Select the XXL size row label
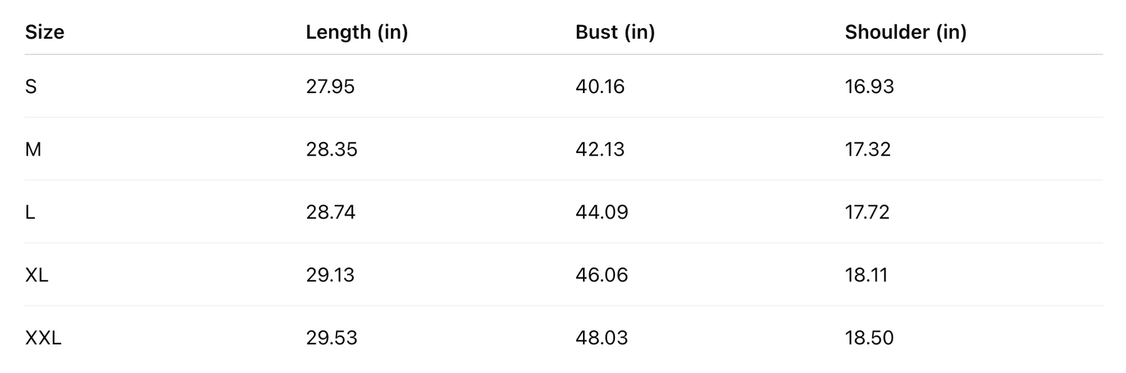This screenshot has width=1126, height=373. click(43, 338)
